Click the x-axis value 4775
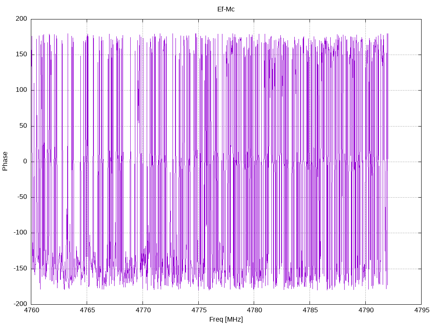Screen dimensions: 433x325 click(x=199, y=310)
